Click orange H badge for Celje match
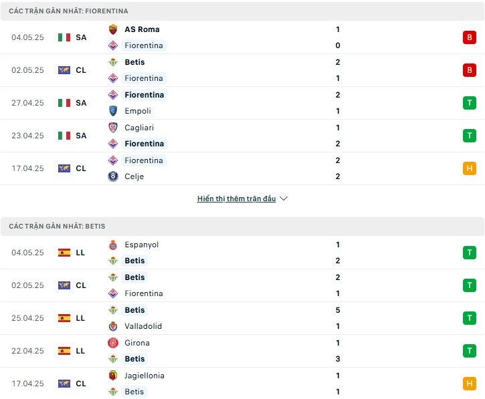The image size is (485, 399). point(469,168)
